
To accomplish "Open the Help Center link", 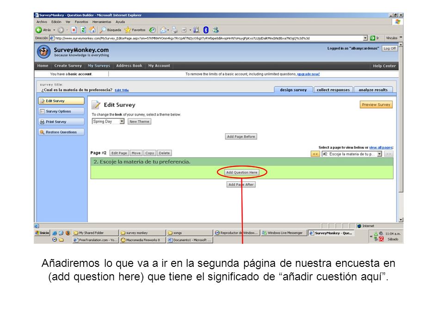I will [x=384, y=66].
